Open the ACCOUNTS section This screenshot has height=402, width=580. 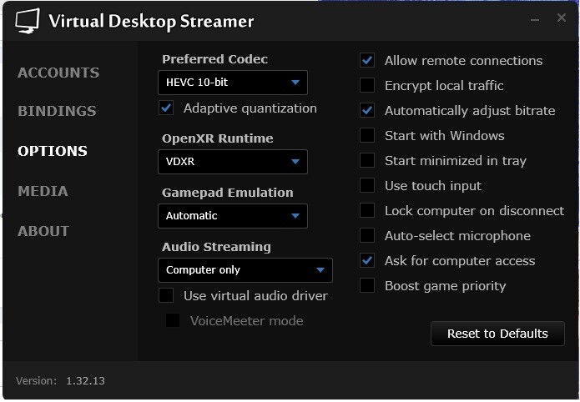tap(58, 73)
